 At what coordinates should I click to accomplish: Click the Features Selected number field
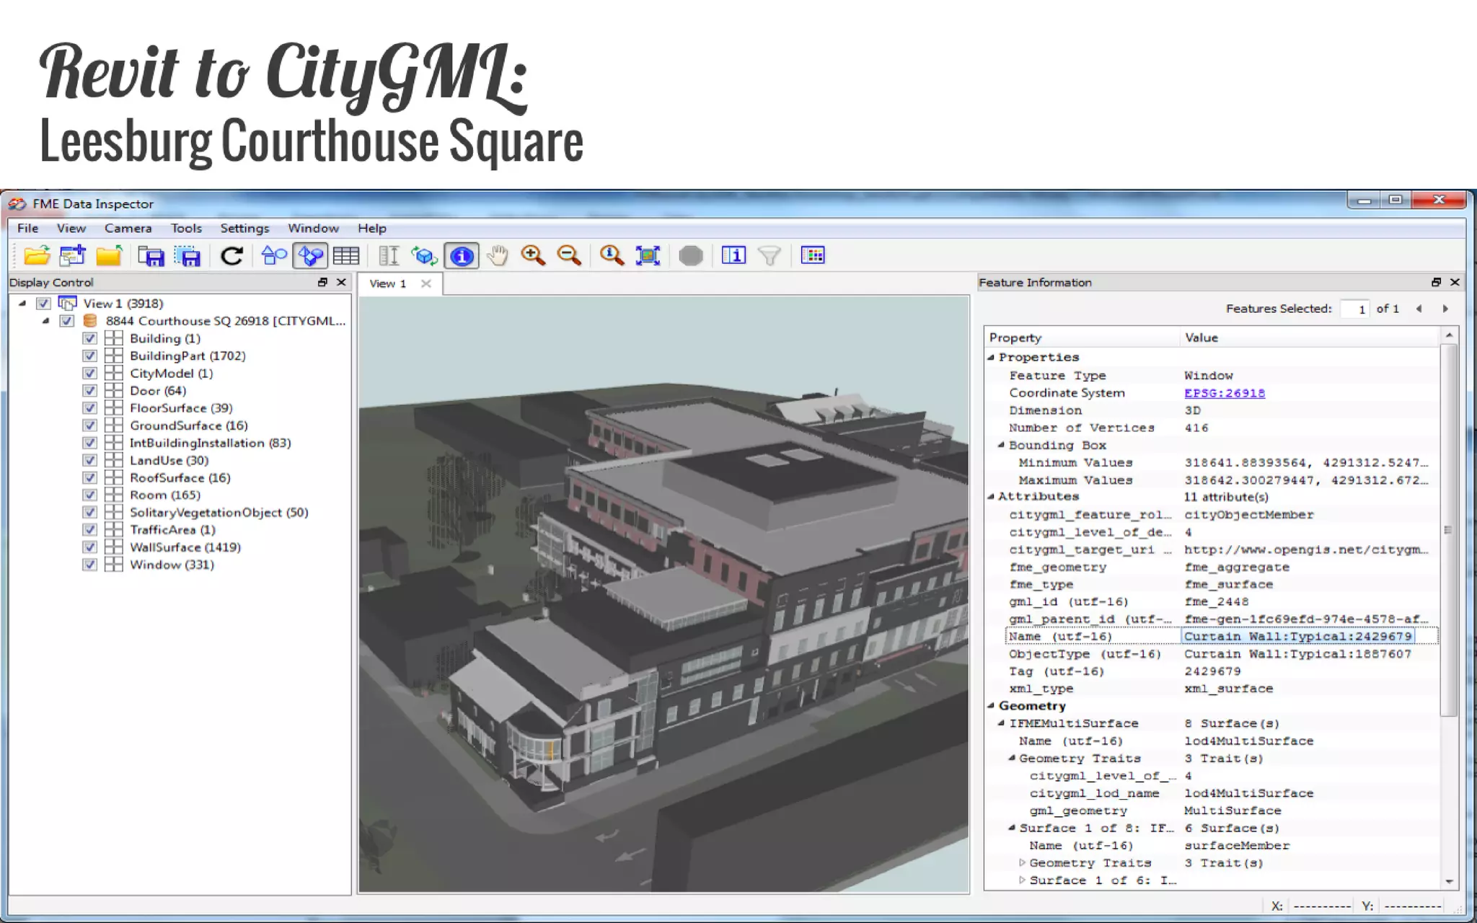pyautogui.click(x=1354, y=309)
